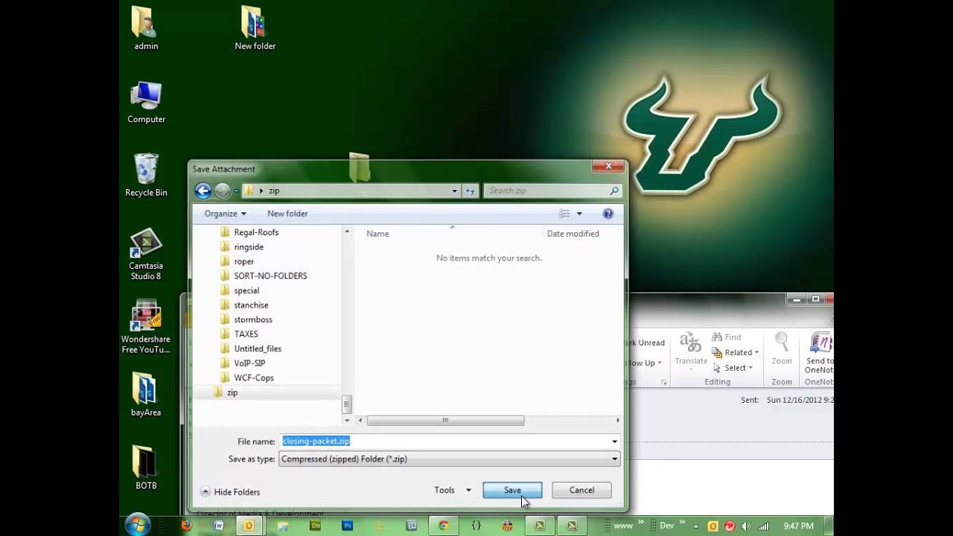Viewport: 953px width, 536px height.
Task: Open the Tools dropdown next to Save
Action: (453, 490)
